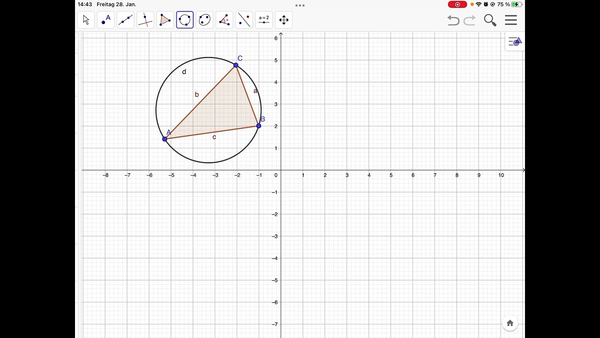
Task: Select the Move graphics view tool
Action: (x=284, y=20)
